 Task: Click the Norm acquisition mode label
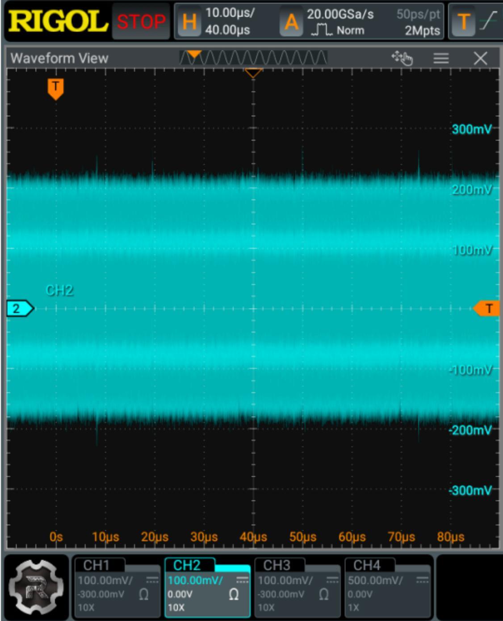(x=351, y=31)
